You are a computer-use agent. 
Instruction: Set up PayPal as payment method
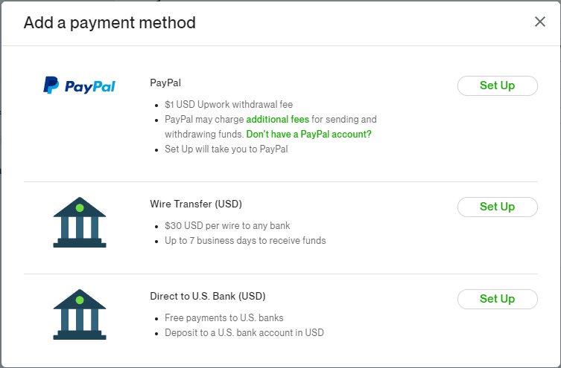pos(497,85)
